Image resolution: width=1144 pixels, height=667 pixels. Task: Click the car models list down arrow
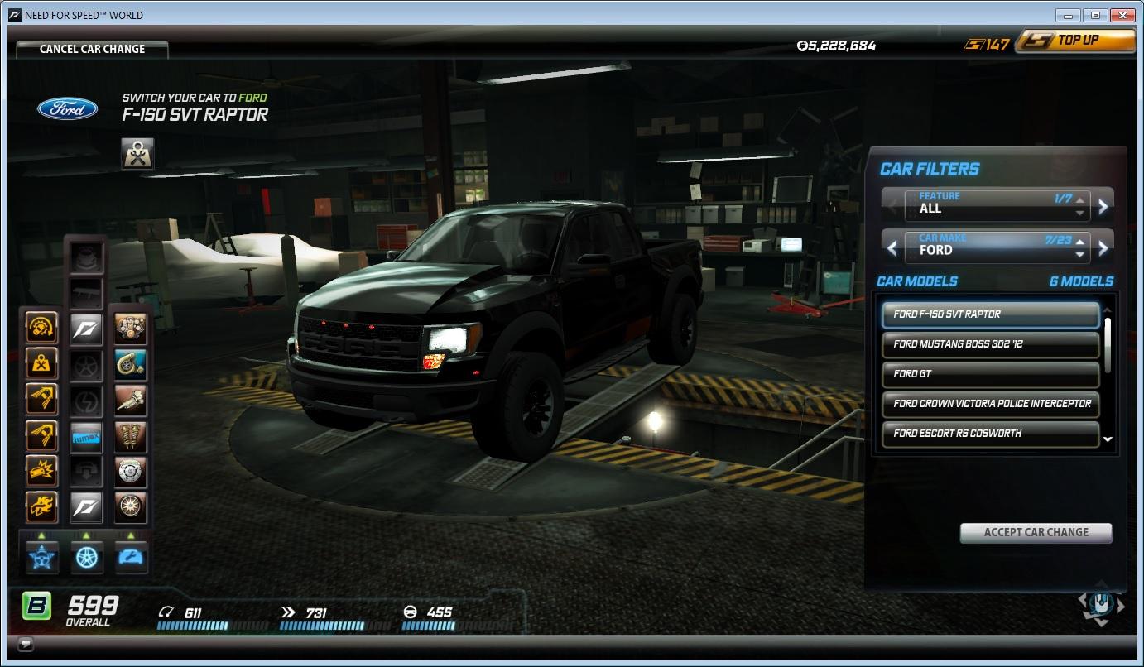click(x=1108, y=440)
